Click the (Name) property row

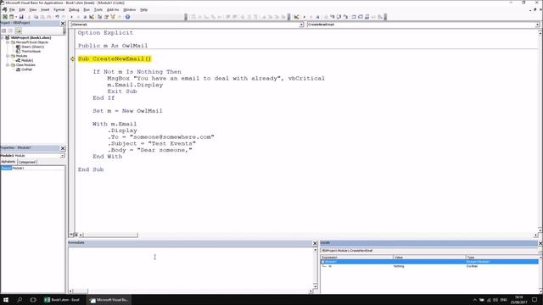(32, 168)
